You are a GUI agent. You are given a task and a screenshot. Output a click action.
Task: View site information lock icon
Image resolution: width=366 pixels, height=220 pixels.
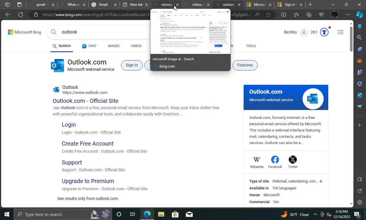36,15
